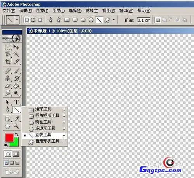Select the Zoom tool
The width and height of the screenshot is (194, 178).
(x=16, y=126)
